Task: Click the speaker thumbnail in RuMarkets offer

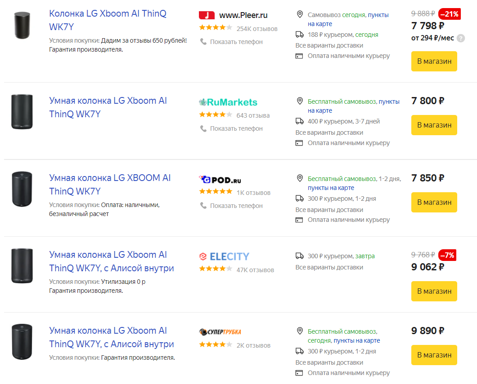Action: pyautogui.click(x=22, y=112)
